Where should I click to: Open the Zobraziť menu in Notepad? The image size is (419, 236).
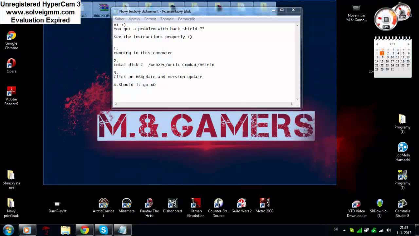pos(167,19)
